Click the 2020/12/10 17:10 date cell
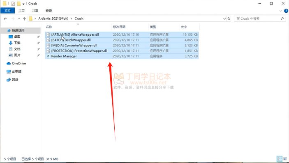 [x=126, y=34]
